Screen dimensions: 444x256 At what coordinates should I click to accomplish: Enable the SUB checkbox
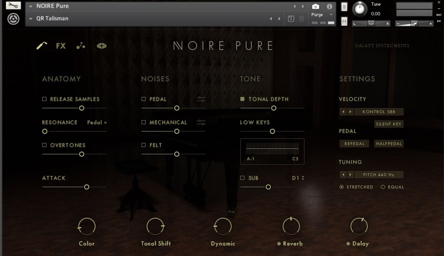243,178
